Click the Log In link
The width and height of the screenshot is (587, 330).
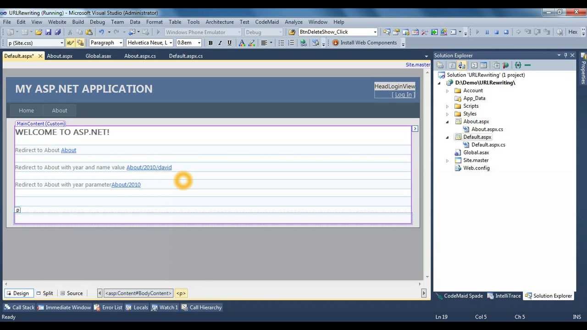pos(404,95)
